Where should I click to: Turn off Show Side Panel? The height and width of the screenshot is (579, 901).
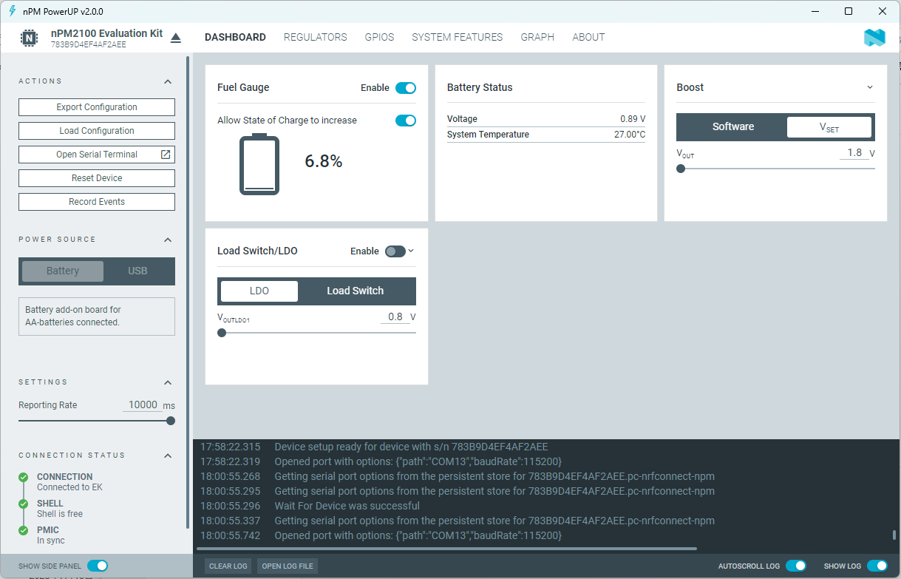click(x=98, y=566)
